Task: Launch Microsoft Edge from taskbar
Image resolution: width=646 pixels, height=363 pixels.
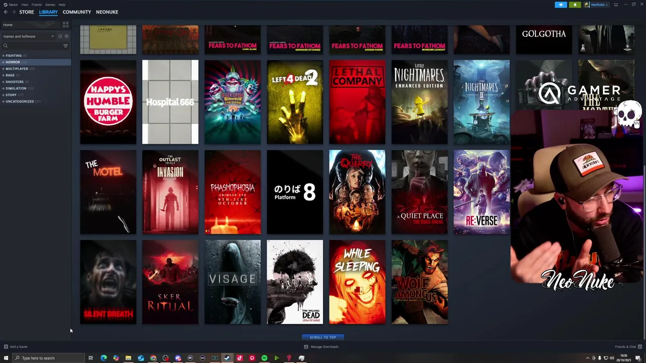Action: coord(103,358)
